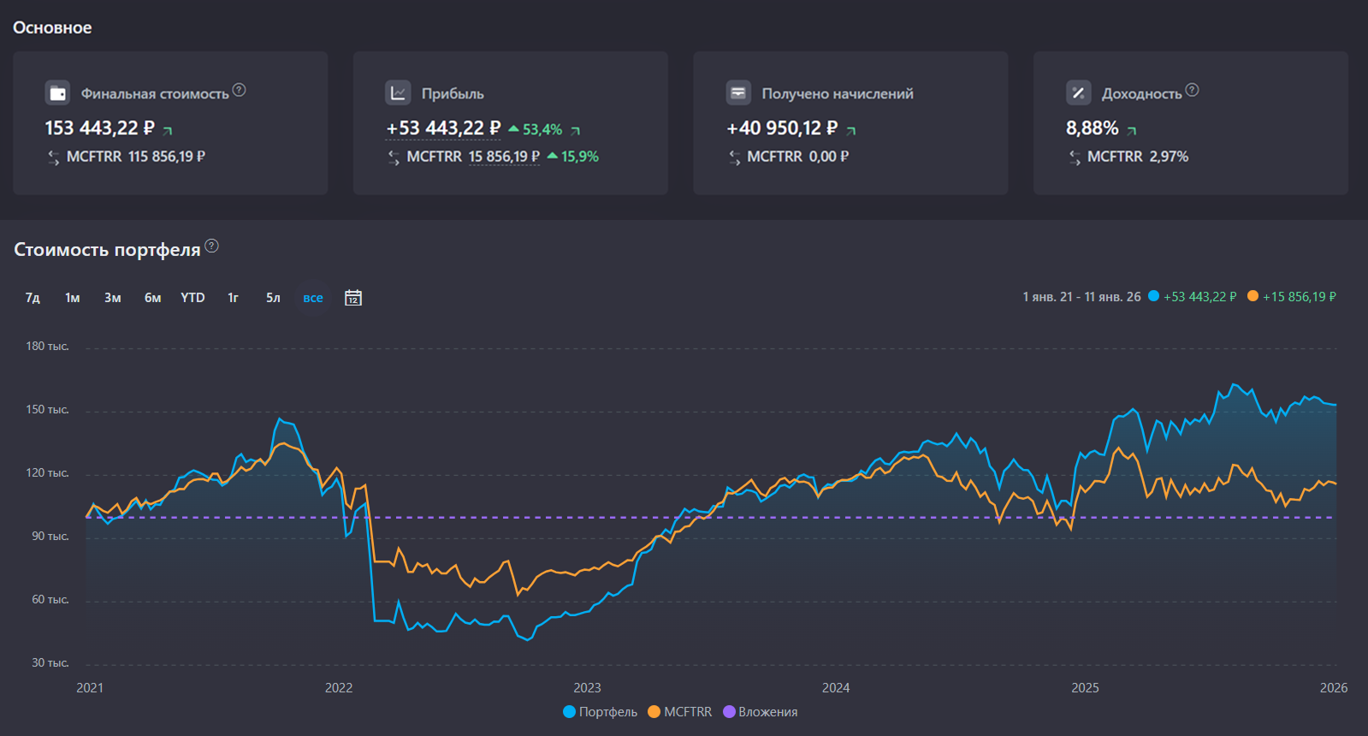Screen dimensions: 1368x736
Task: Switch chart to YTD period
Action: 192,298
